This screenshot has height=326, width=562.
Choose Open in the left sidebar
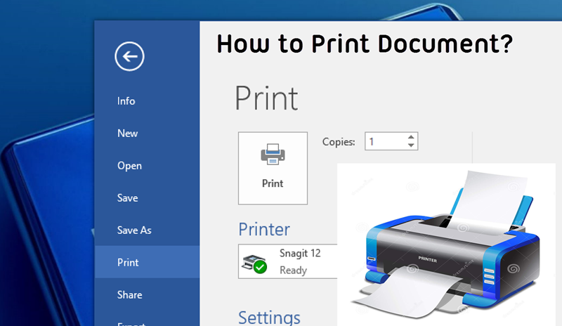pos(129,166)
